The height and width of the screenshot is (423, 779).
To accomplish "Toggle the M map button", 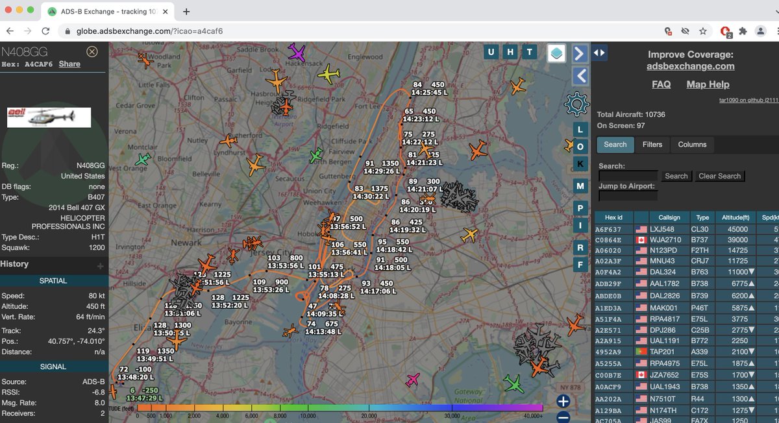I will pos(580,186).
